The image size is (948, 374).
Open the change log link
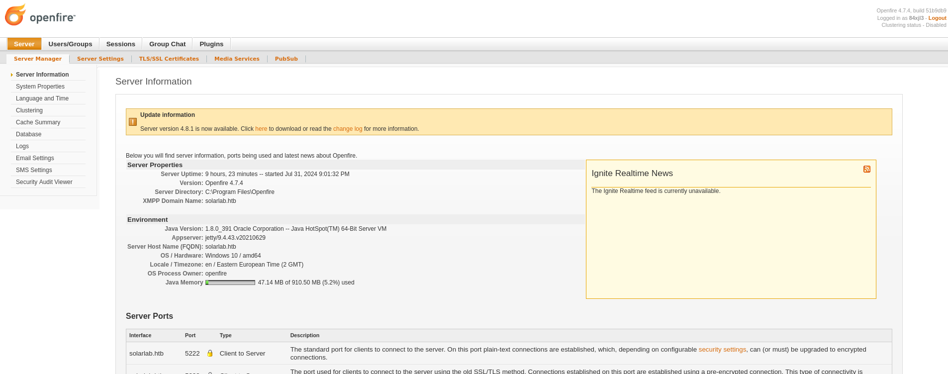click(348, 129)
